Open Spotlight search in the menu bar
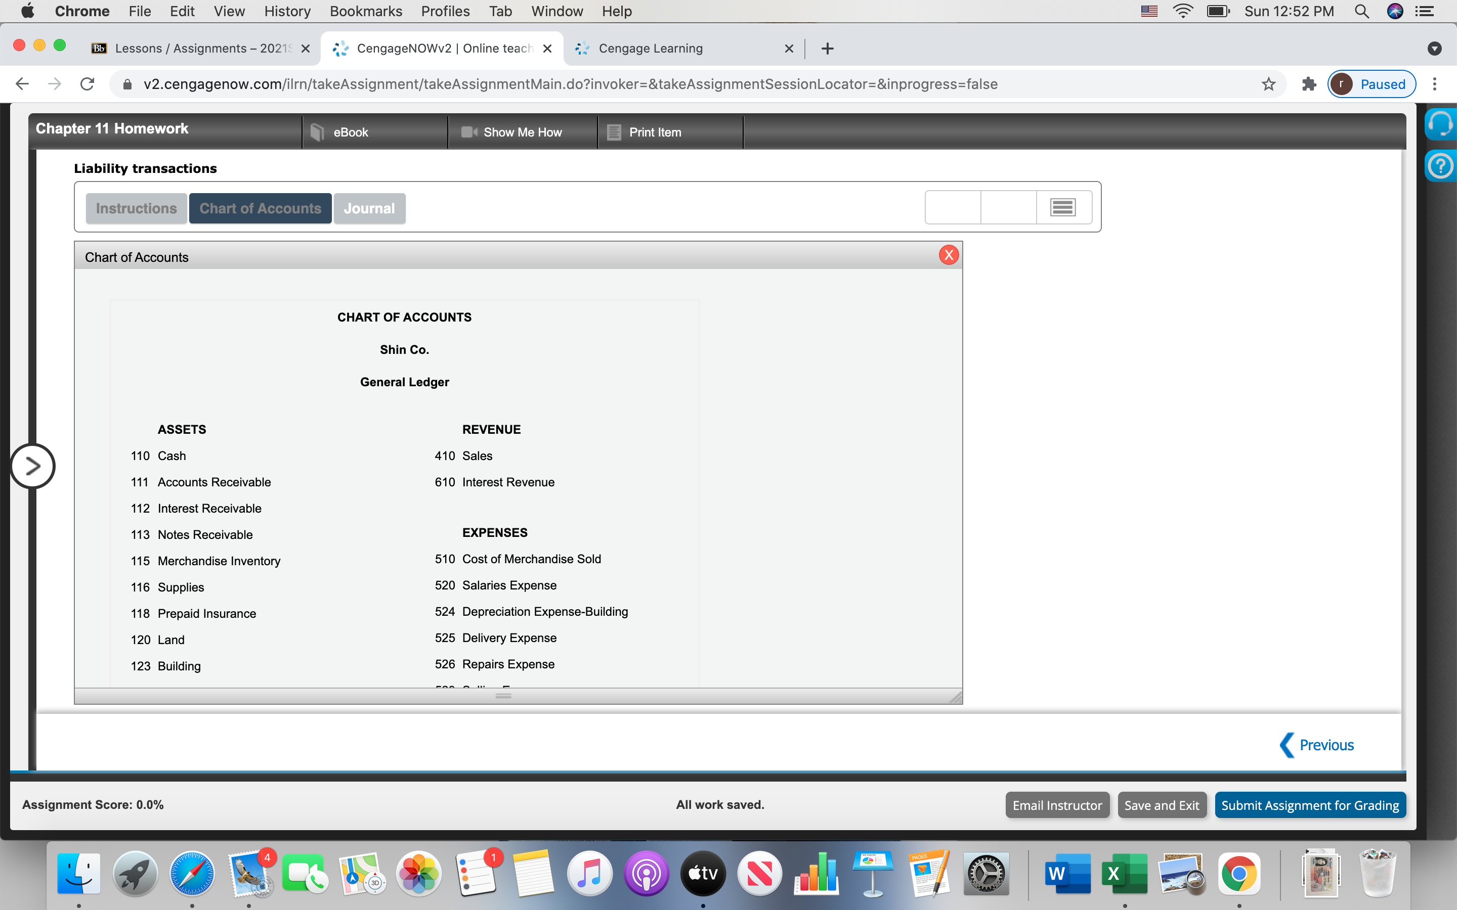The width and height of the screenshot is (1457, 910). [1362, 11]
